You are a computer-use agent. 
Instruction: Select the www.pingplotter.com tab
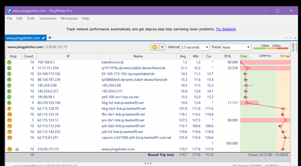[x=23, y=38]
